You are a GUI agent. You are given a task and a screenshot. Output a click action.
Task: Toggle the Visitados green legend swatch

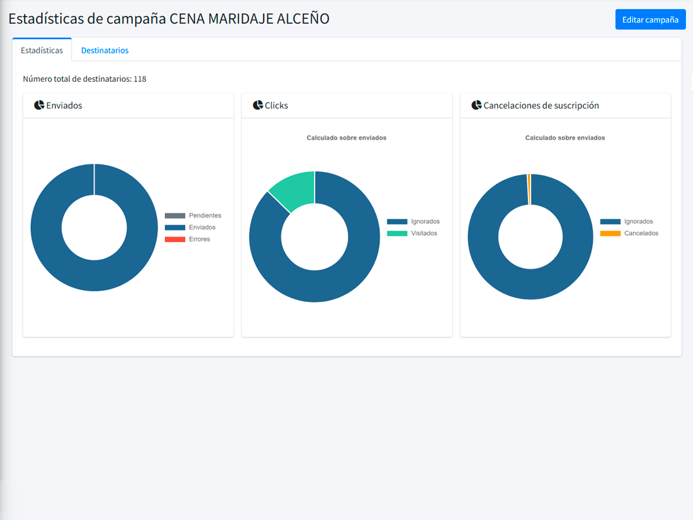397,233
